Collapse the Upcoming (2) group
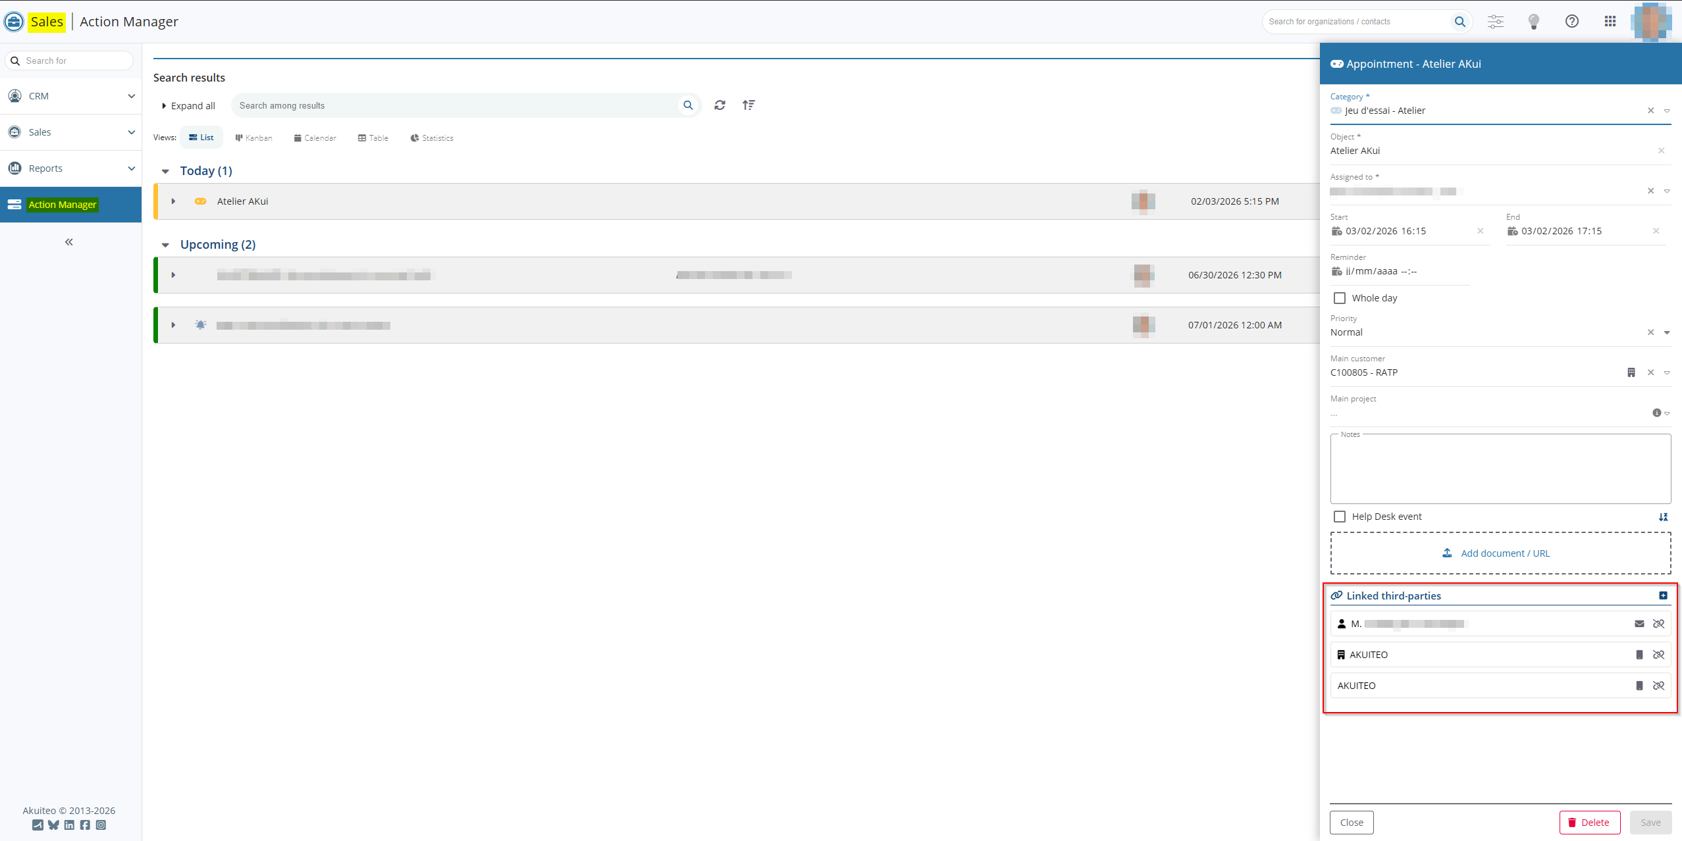Image resolution: width=1682 pixels, height=841 pixels. coord(165,245)
